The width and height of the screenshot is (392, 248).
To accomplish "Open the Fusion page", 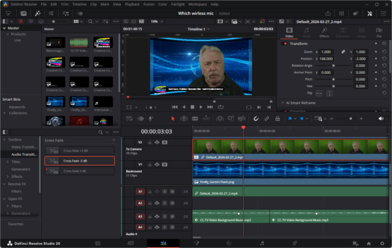I will [x=197, y=243].
